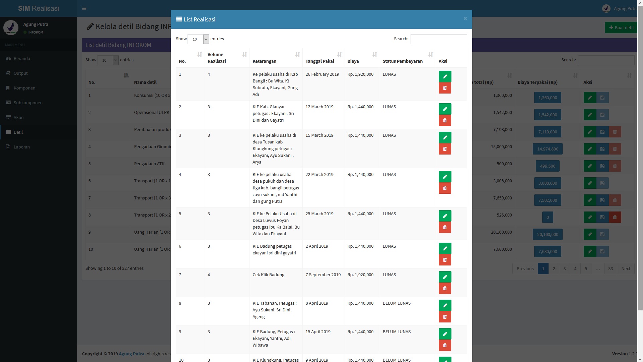The image size is (643, 362).
Task: Delete realisasi entry dated 25 March 2019
Action: pyautogui.click(x=445, y=227)
